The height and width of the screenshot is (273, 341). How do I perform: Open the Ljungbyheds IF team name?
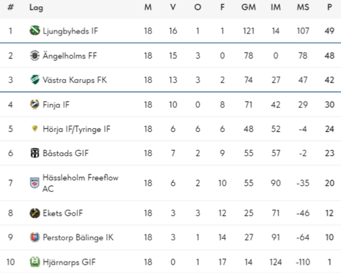coord(70,31)
